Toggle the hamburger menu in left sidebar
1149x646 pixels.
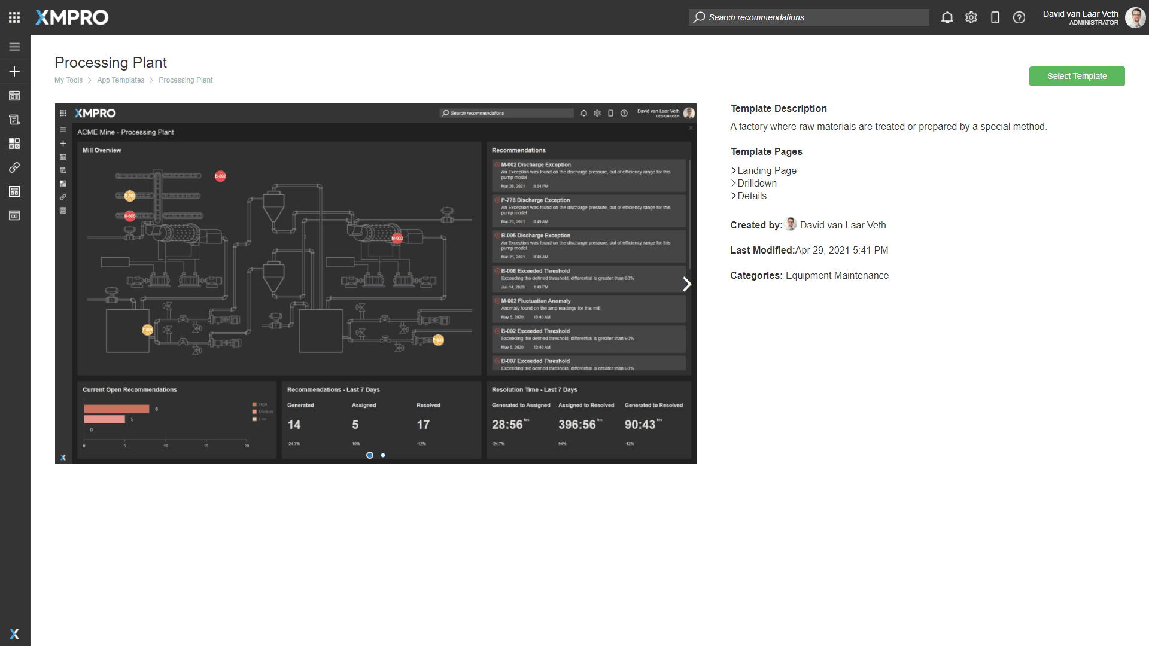click(x=14, y=47)
